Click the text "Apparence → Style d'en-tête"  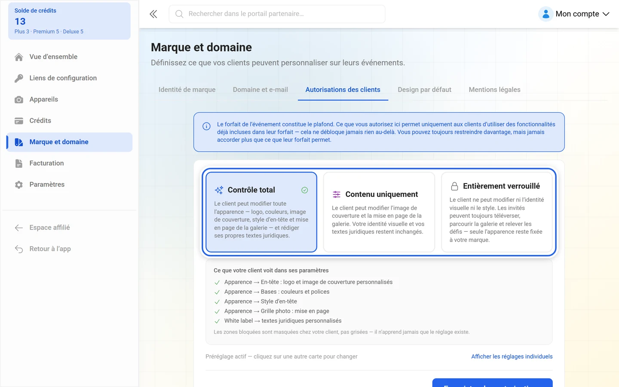tap(260, 301)
